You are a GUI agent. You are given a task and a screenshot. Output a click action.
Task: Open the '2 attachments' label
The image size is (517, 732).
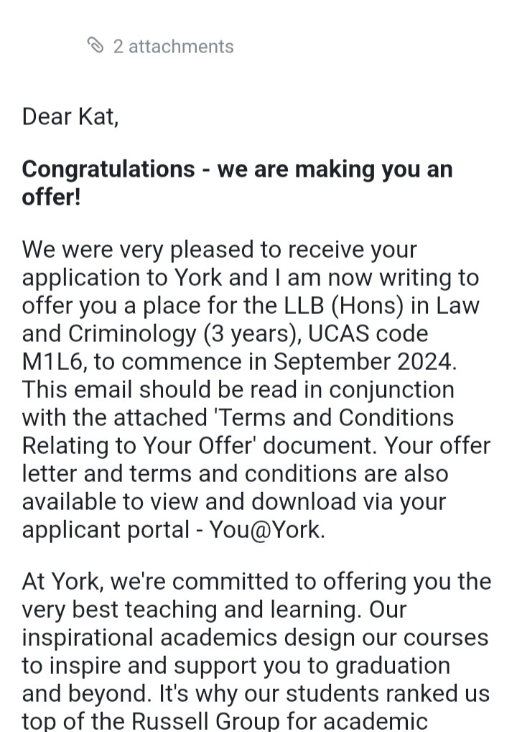click(x=173, y=47)
